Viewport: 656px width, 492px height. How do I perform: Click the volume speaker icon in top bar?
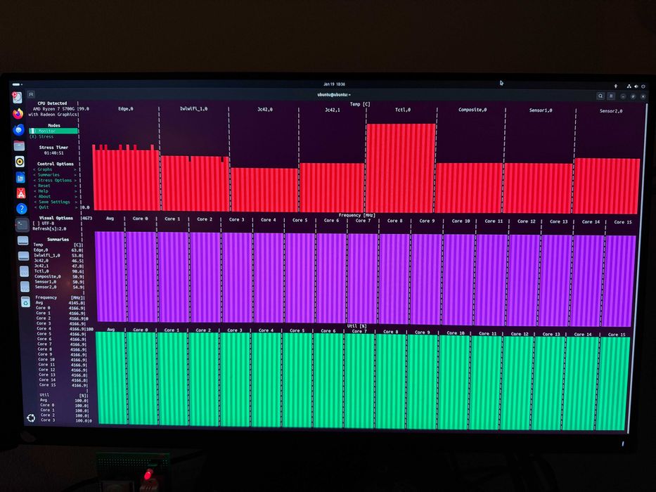pos(636,86)
